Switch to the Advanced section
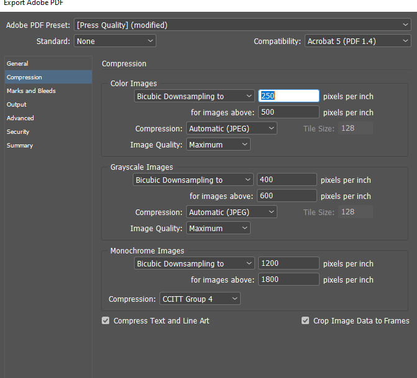 pyautogui.click(x=20, y=118)
